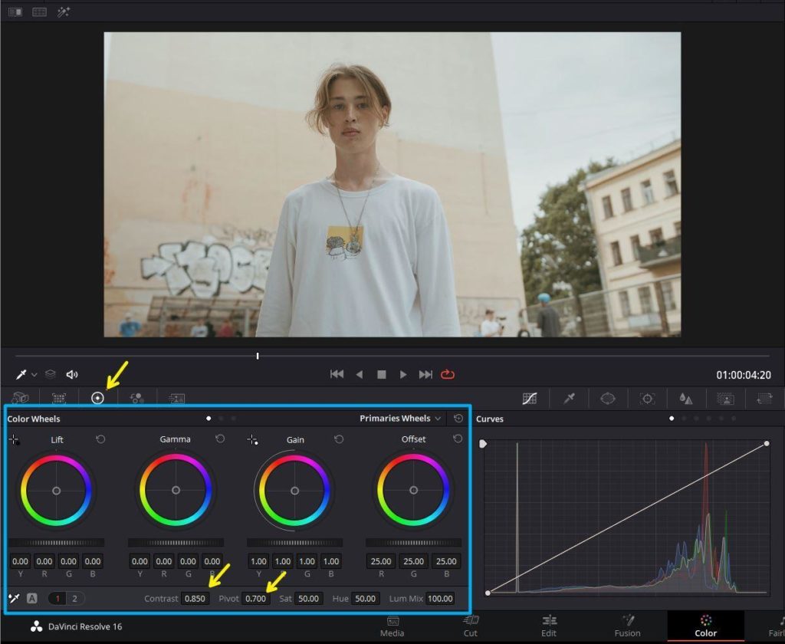Viewport: 785px width, 644px height.
Task: Open the RGB Mixer palette
Action: click(x=136, y=398)
